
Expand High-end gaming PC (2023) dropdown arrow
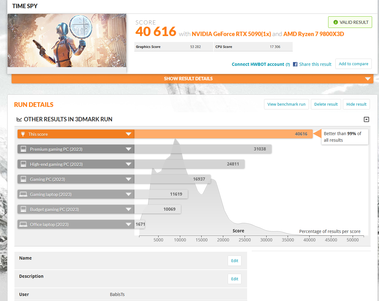128,164
